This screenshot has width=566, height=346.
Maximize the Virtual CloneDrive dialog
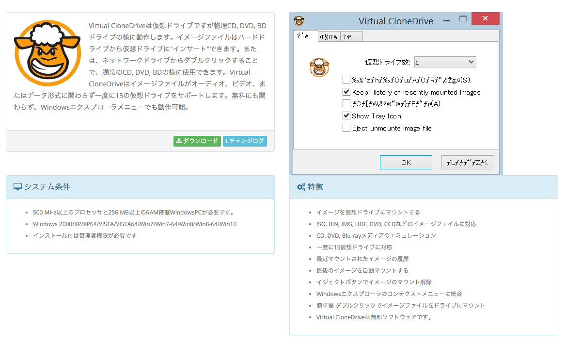[x=463, y=18]
